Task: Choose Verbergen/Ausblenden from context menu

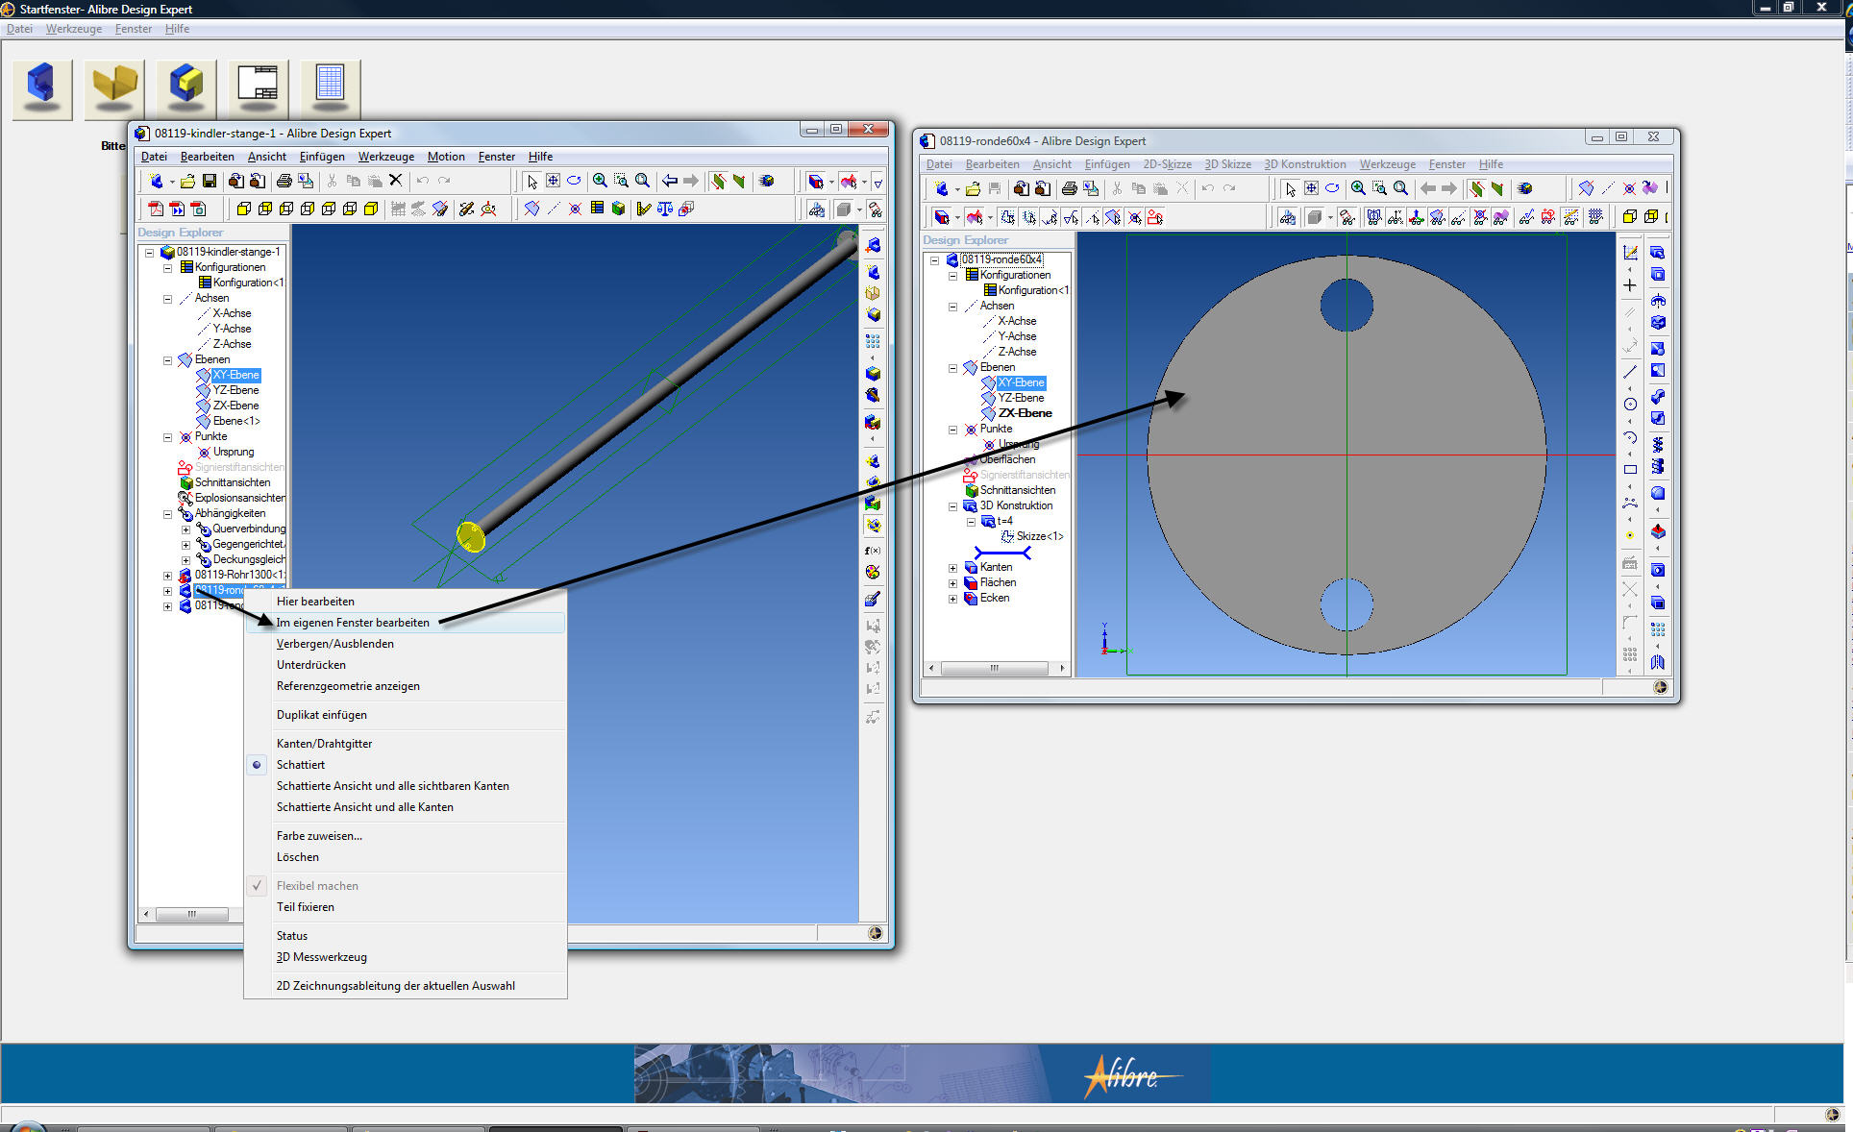Action: [405, 644]
